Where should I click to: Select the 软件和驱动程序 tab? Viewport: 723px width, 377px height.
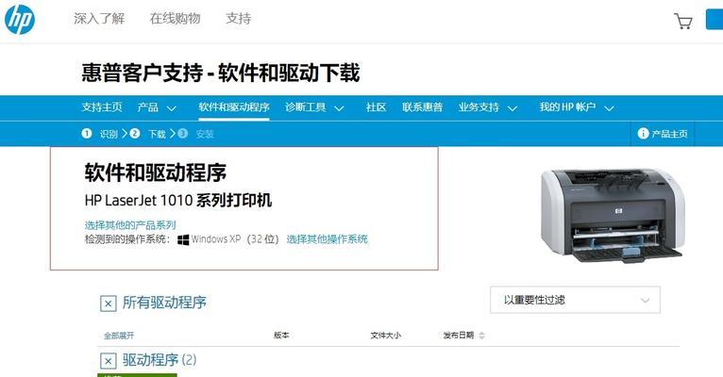(234, 107)
